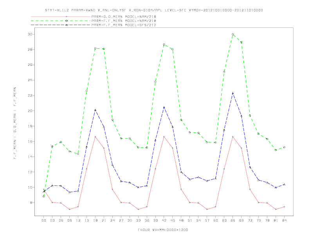
Task: Click x-axis forecast hour label 15
Action: pos(87,220)
